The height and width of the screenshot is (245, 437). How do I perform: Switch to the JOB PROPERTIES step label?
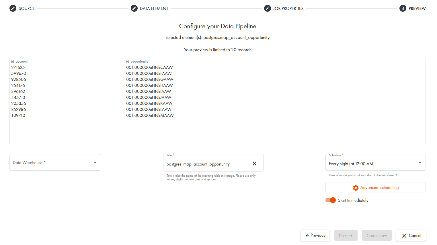tap(288, 9)
